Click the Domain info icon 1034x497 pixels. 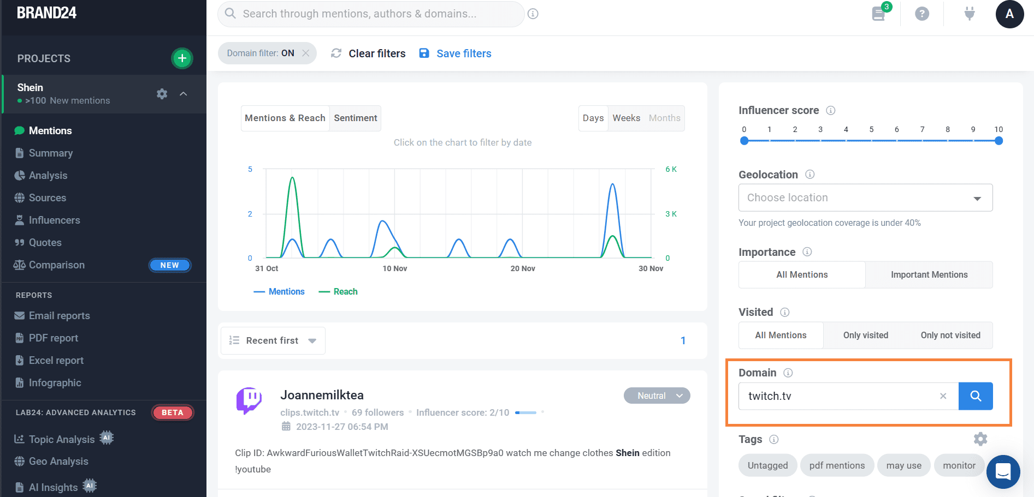point(788,373)
